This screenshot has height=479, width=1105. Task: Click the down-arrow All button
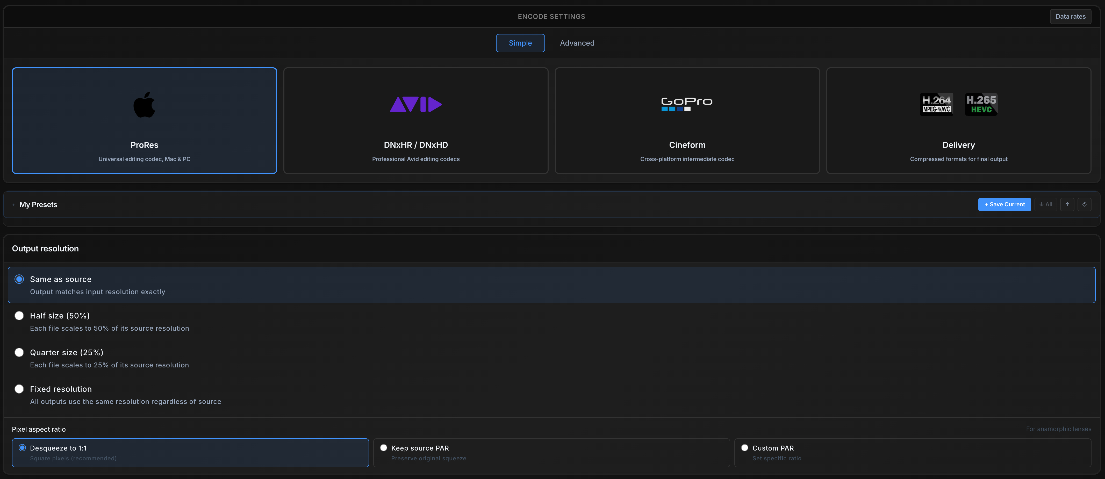[1045, 205]
